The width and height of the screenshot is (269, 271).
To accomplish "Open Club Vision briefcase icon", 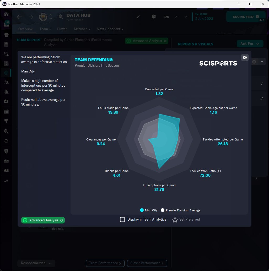I will tap(6, 161).
